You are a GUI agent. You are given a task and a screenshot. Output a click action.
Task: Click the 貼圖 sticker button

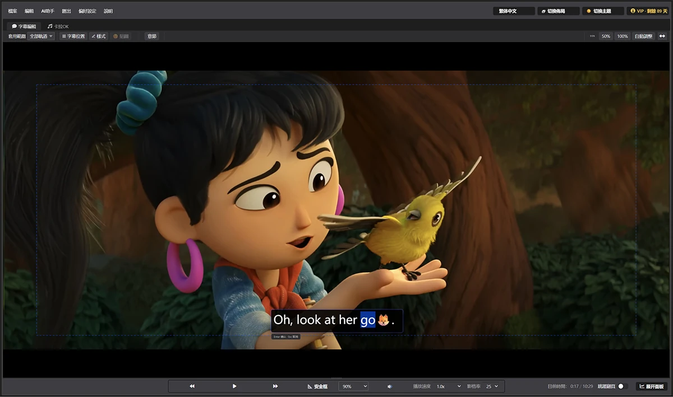121,36
